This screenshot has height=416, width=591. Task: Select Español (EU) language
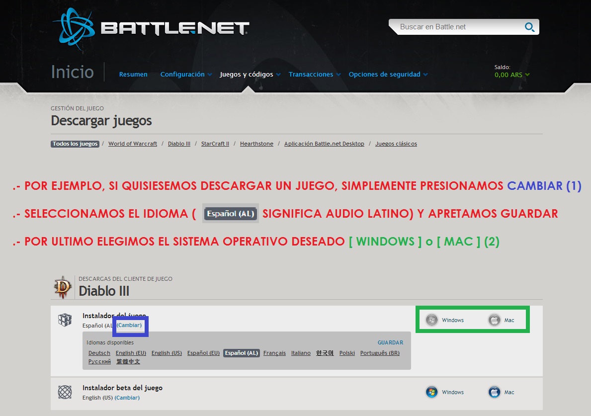point(203,353)
